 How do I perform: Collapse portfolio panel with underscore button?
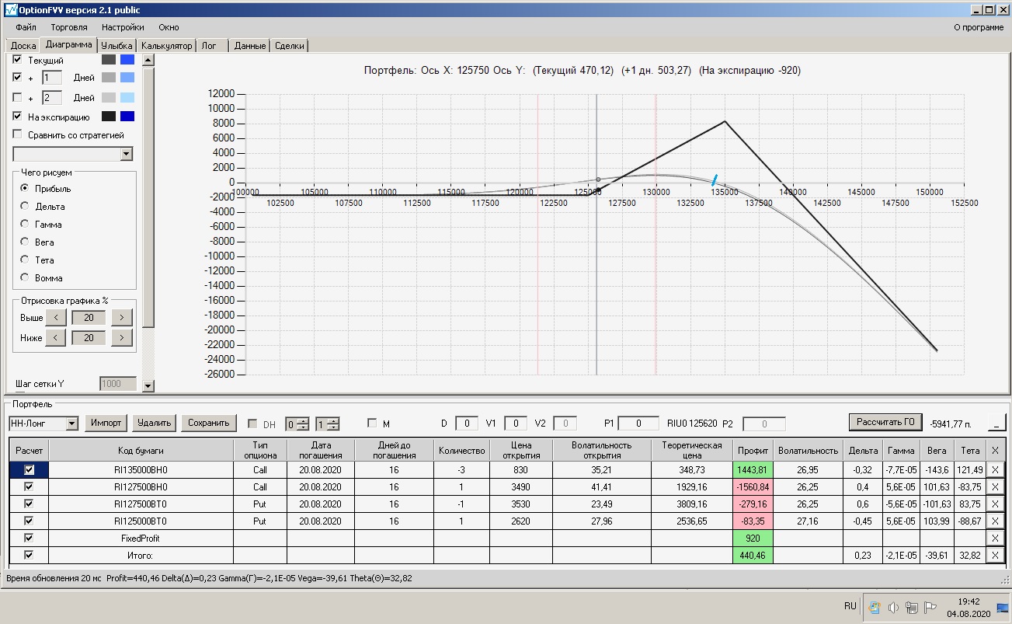pyautogui.click(x=996, y=424)
